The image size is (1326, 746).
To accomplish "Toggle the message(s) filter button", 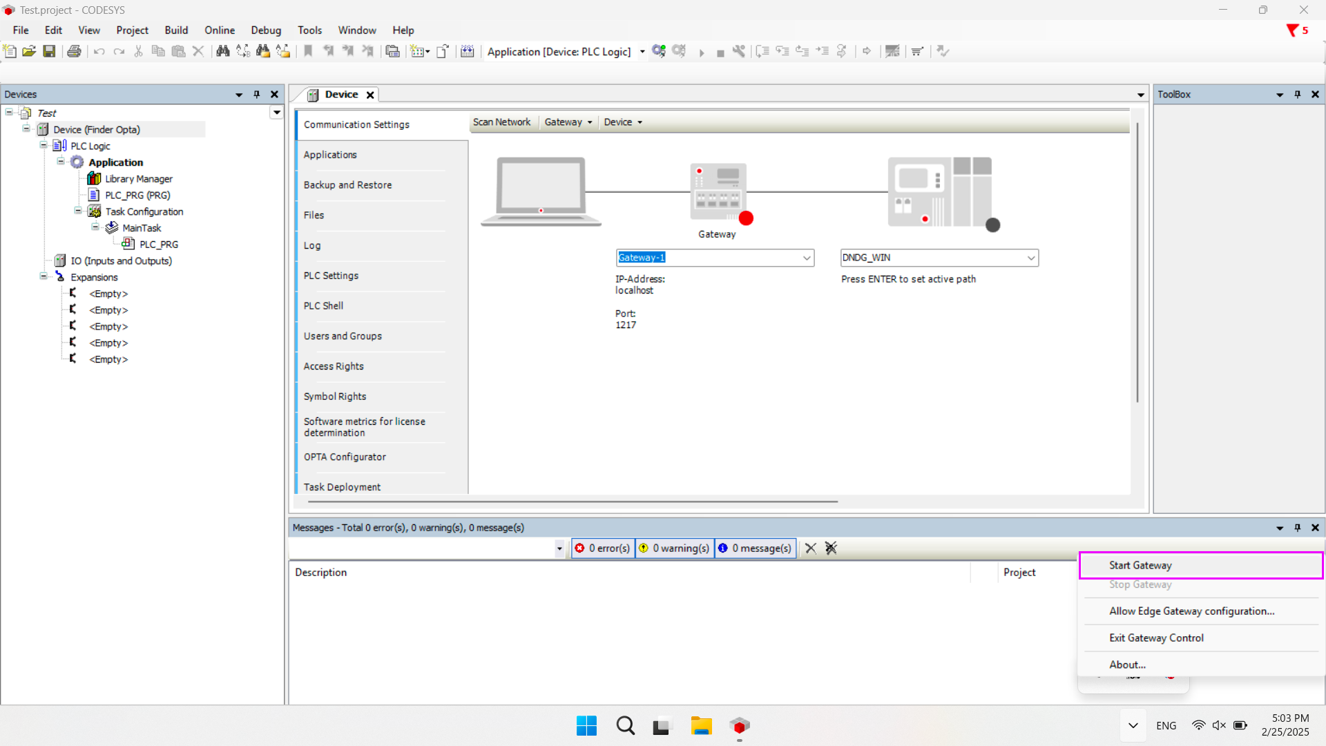I will click(755, 548).
